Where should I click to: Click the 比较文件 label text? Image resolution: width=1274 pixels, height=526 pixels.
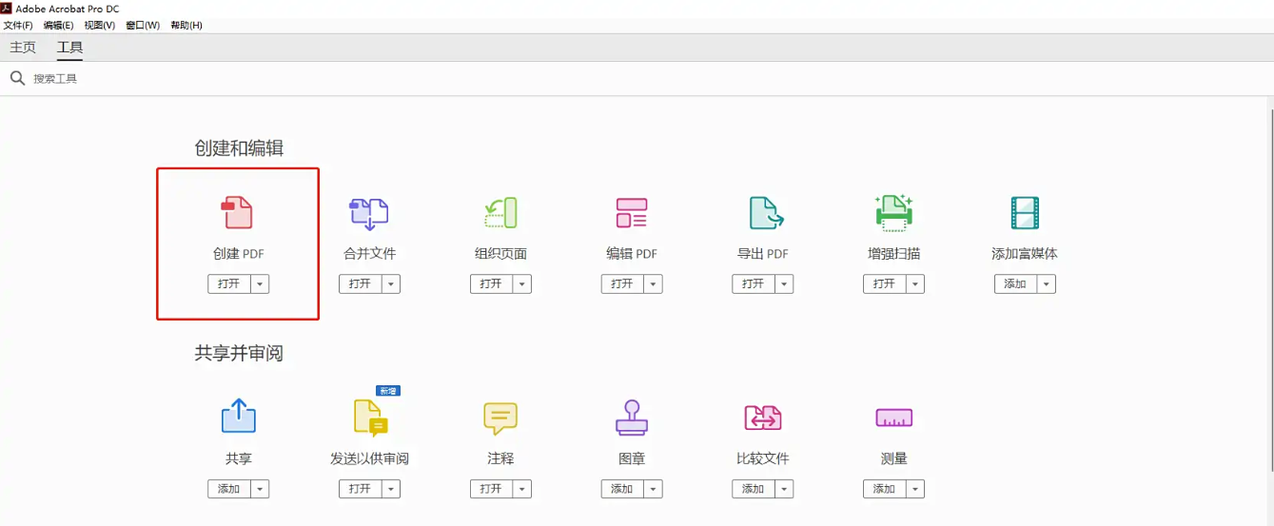click(x=763, y=458)
